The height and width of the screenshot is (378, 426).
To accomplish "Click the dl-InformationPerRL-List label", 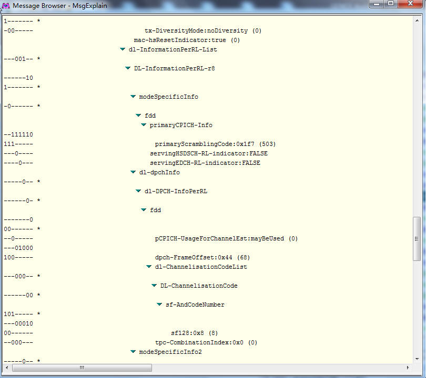I will (x=173, y=50).
